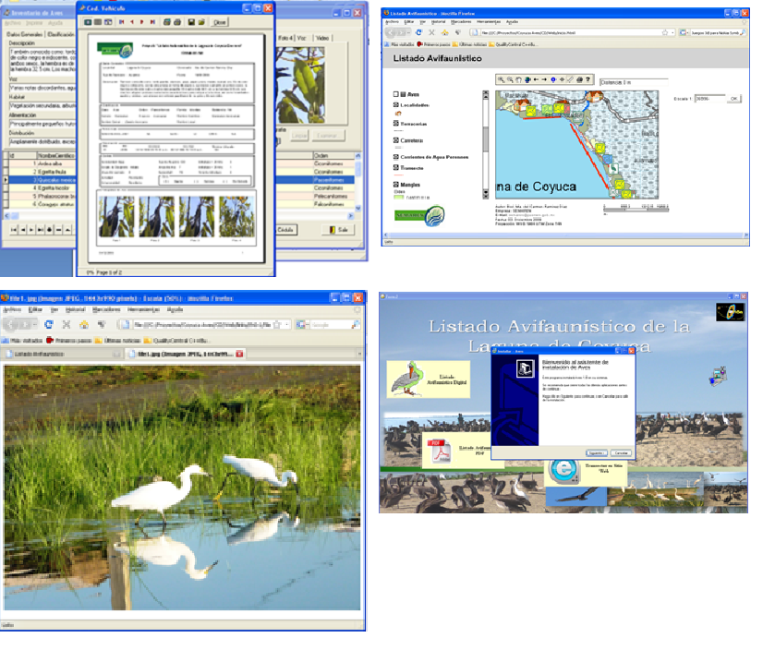Go to first page in report preview

coord(120,21)
